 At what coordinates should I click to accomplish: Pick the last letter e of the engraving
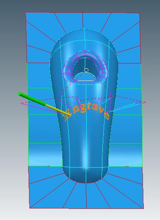click(x=107, y=116)
